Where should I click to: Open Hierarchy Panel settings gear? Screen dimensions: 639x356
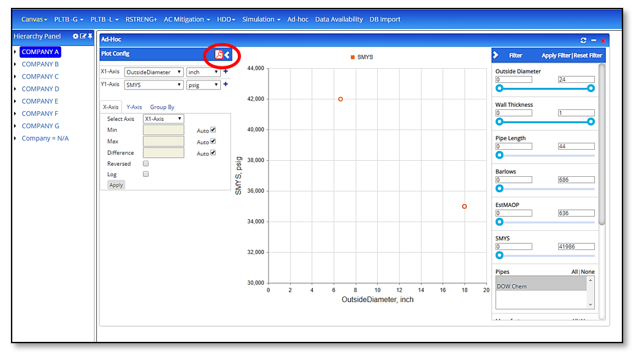tap(75, 36)
